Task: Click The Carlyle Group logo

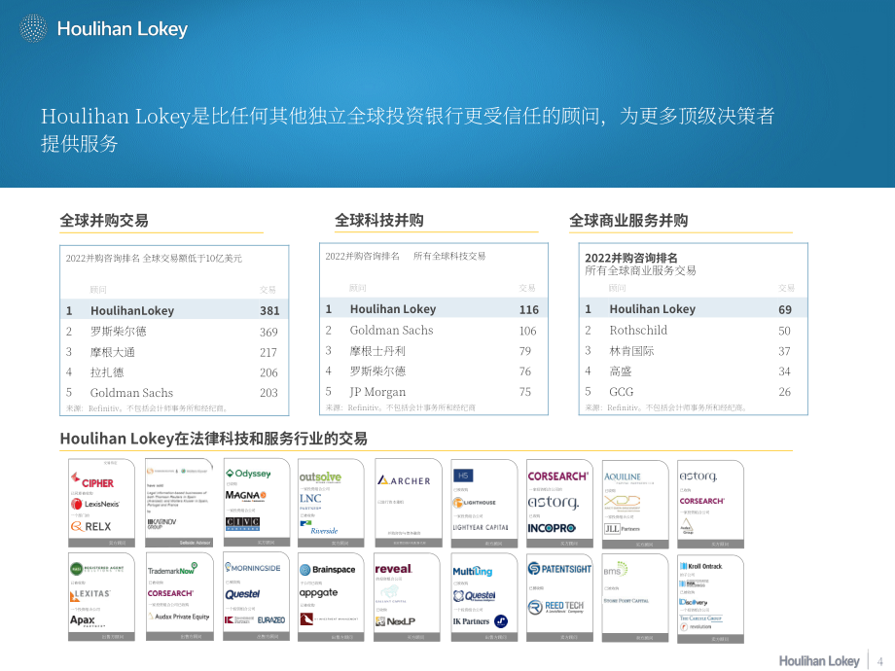Action: [x=701, y=618]
